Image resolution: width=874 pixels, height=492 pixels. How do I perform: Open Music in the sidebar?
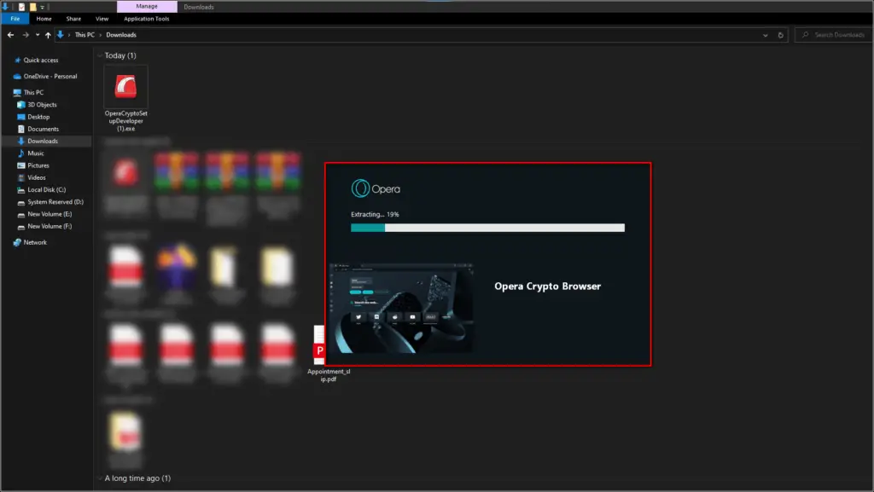click(36, 153)
